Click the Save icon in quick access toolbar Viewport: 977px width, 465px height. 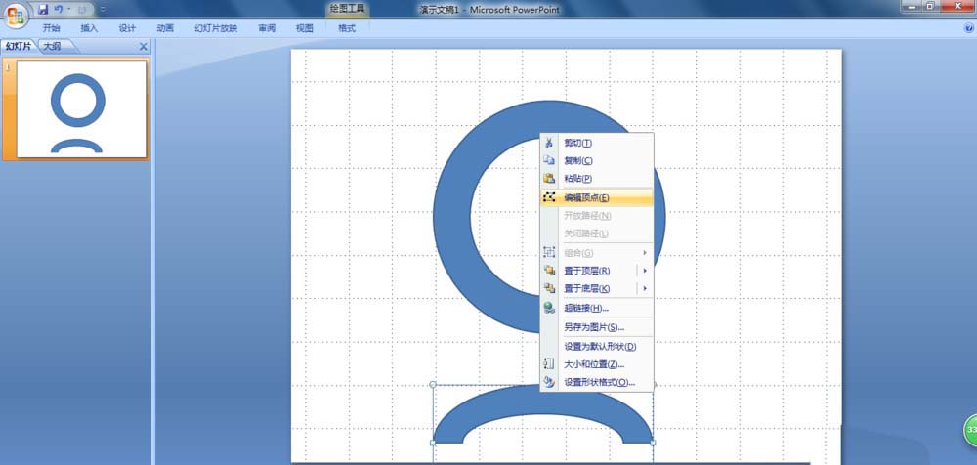(43, 10)
